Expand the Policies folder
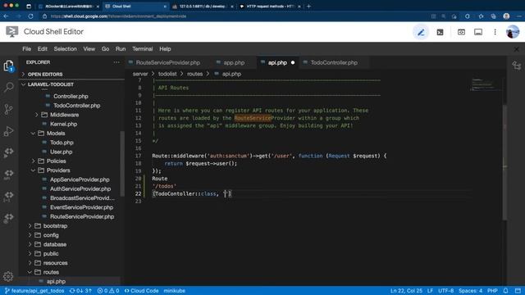Screen dimensions: 525x295 56,161
